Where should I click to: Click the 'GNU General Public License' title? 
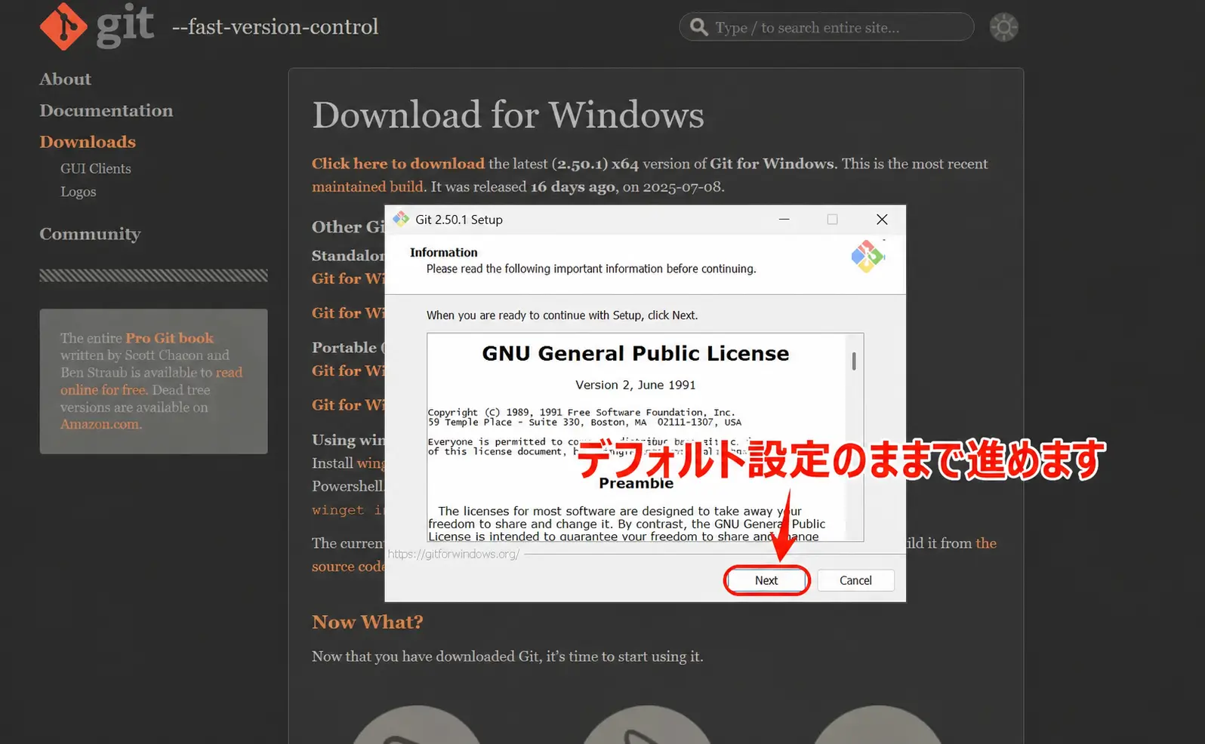tap(636, 353)
